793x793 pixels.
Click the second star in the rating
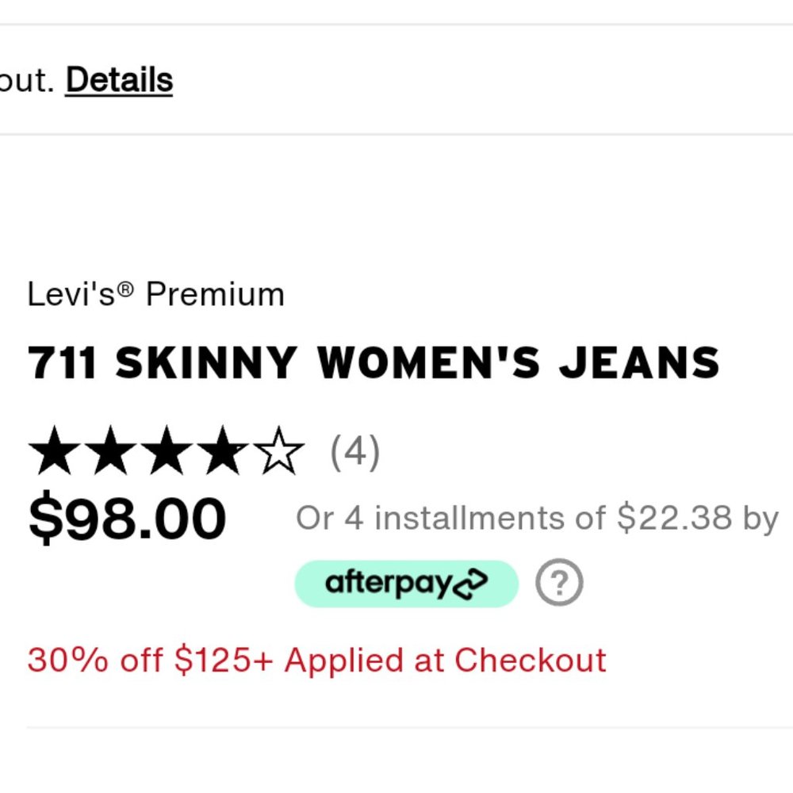(x=109, y=448)
